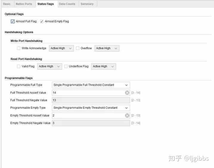Screen dimensions: 214x168
Task: Clear the Empty Threshold Assert Value field icon
Action: (x=127, y=116)
